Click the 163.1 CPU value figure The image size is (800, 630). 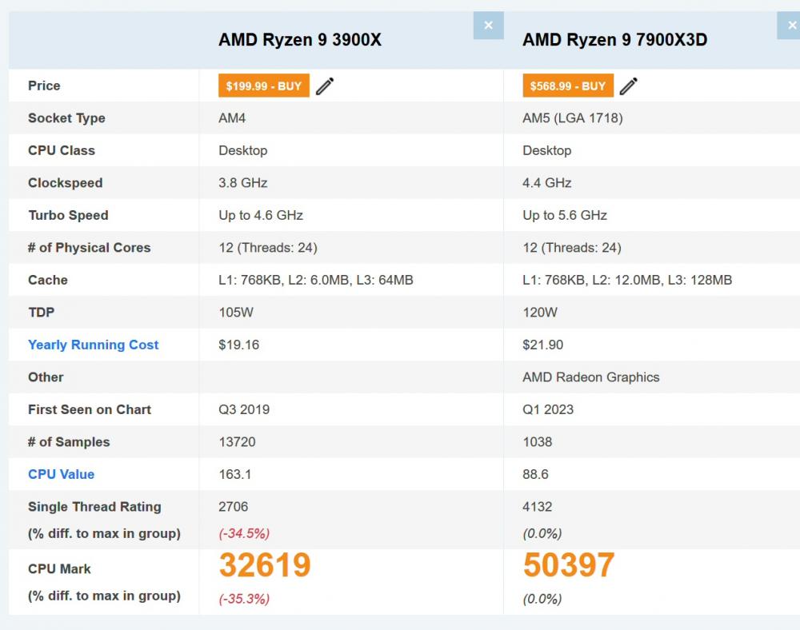pos(234,474)
